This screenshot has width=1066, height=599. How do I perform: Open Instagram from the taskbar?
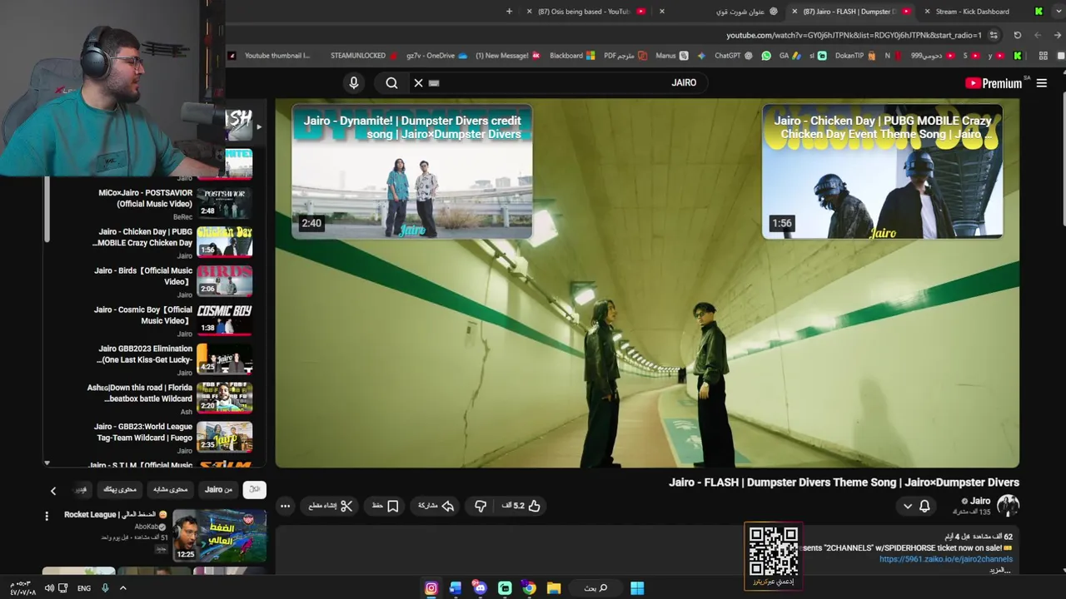pyautogui.click(x=431, y=588)
